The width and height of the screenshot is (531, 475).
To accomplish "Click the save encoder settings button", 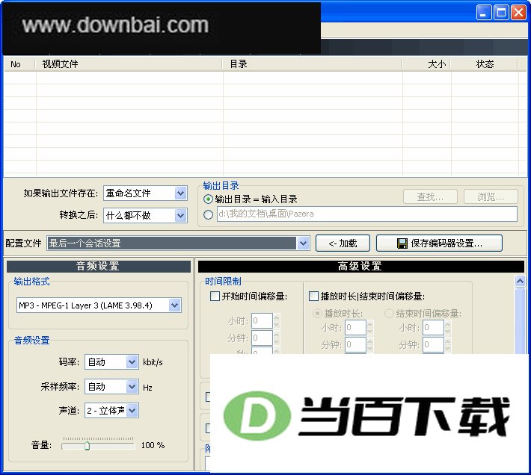I will pyautogui.click(x=439, y=243).
